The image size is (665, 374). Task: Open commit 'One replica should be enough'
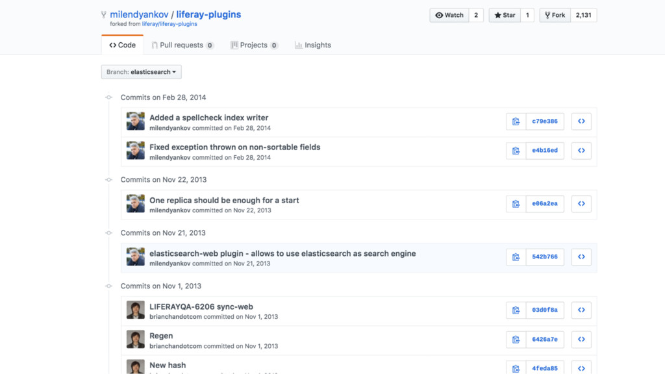tap(224, 200)
